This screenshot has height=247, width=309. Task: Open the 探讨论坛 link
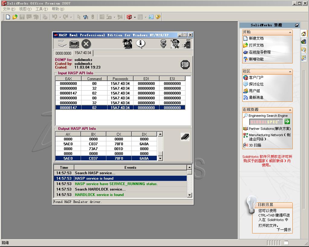256,84
